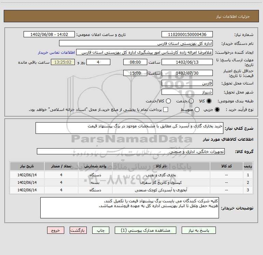
Task: Click the response deadline time 08:00
Action: [x=135, y=62]
